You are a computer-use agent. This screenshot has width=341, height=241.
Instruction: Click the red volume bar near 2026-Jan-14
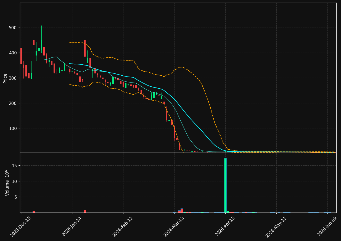coord(85,211)
